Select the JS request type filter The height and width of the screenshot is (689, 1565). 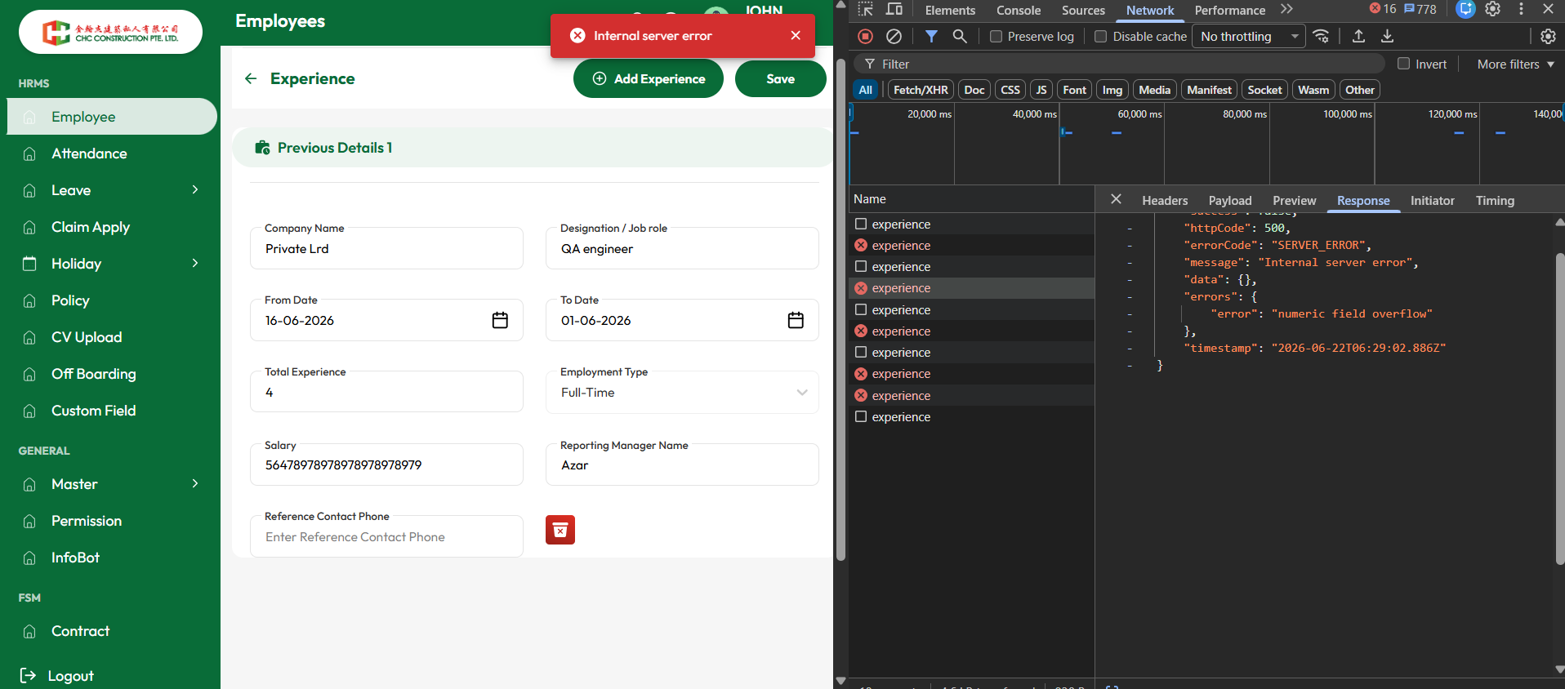click(1041, 90)
